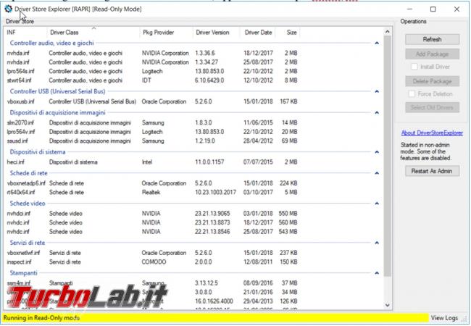Select the nvhda.inf row version 1.3.34.27
Image resolution: width=471 pixels, height=326 pixels.
point(152,62)
